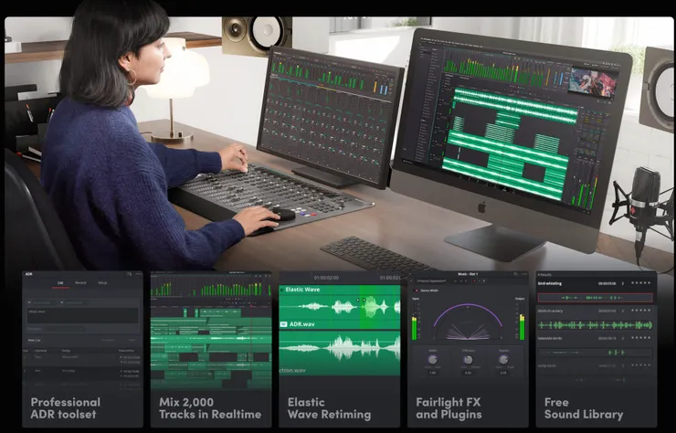Switch to the Record tab in ADR panel
The width and height of the screenshot is (676, 433).
[80, 283]
